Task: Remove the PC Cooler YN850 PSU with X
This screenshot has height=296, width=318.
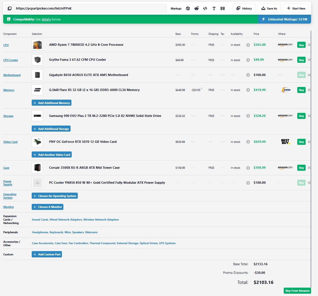Action: [x=309, y=183]
